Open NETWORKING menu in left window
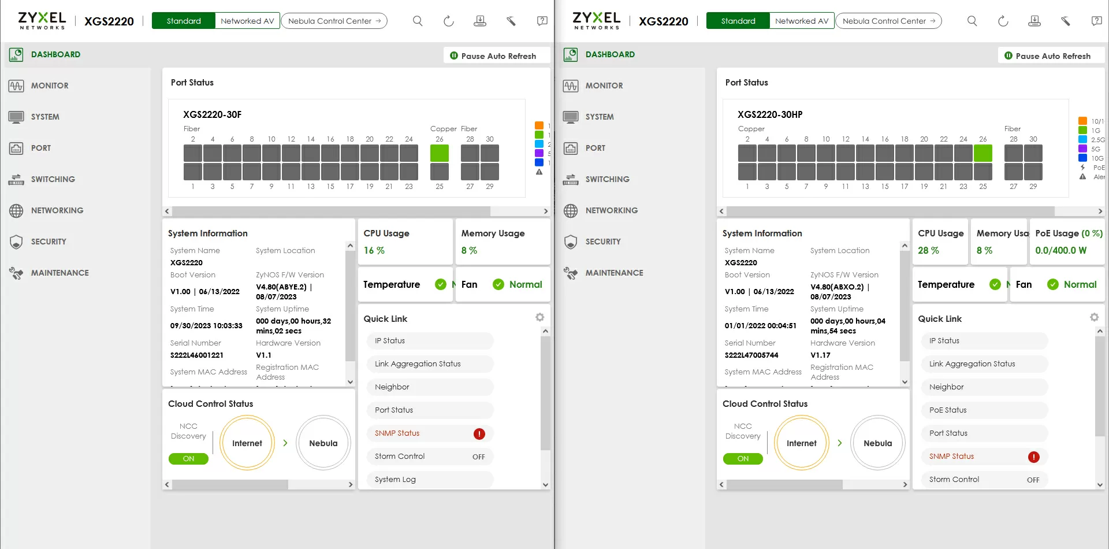The image size is (1109, 549). pyautogui.click(x=57, y=211)
